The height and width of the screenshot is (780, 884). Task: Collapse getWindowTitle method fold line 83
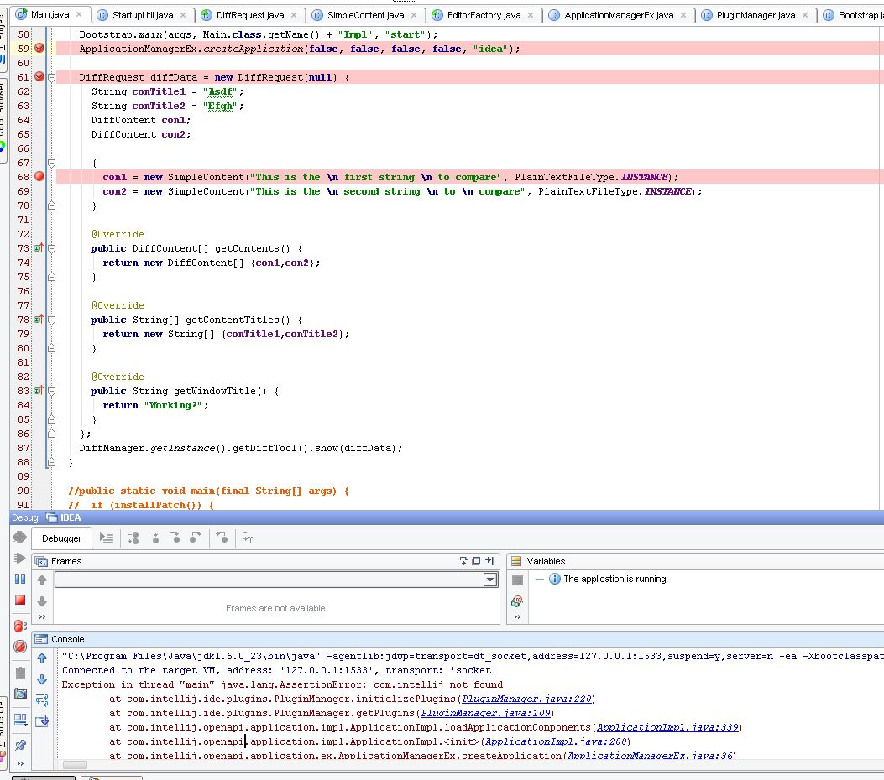(51, 391)
